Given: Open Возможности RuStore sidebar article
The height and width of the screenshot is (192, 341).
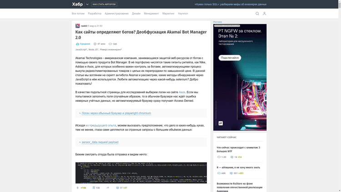Looking at the screenshot, I should point(240,187).
